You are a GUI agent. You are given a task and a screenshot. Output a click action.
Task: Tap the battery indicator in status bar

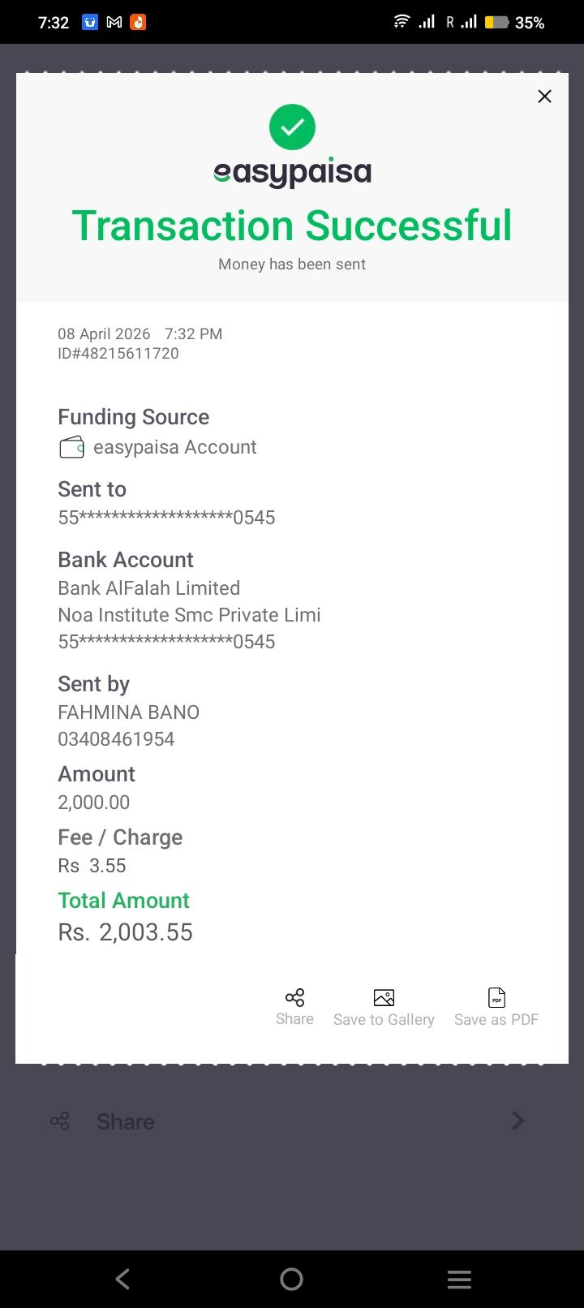[496, 23]
